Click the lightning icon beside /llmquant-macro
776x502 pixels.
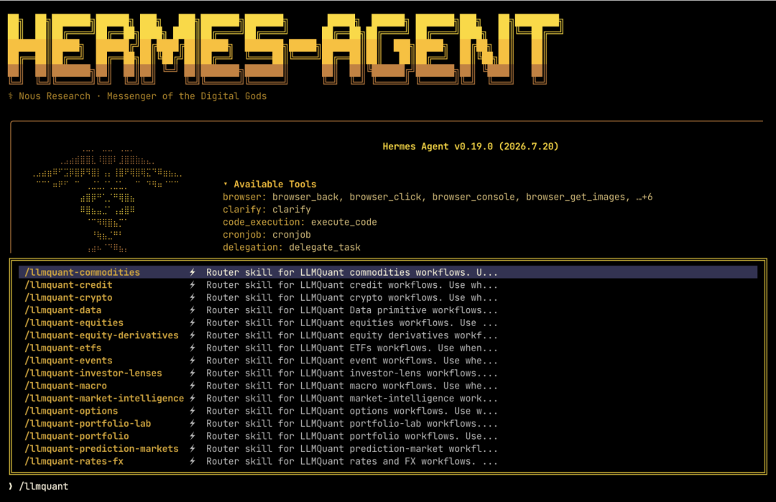(x=193, y=386)
